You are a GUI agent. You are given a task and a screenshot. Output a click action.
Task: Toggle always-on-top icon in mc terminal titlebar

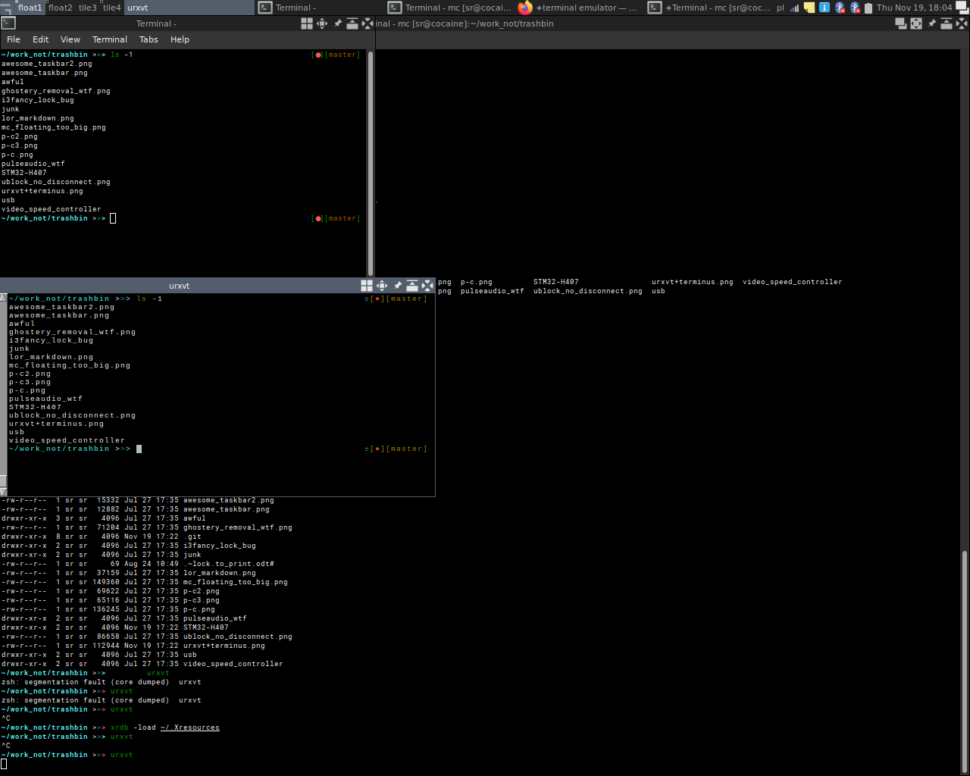point(947,23)
